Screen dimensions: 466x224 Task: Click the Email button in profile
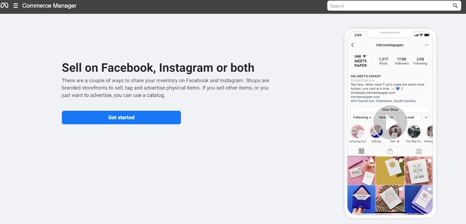pyautogui.click(x=410, y=118)
